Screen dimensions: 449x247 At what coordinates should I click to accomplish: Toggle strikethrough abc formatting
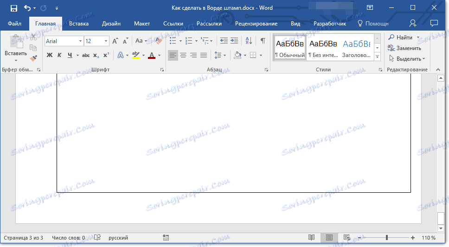(86, 55)
